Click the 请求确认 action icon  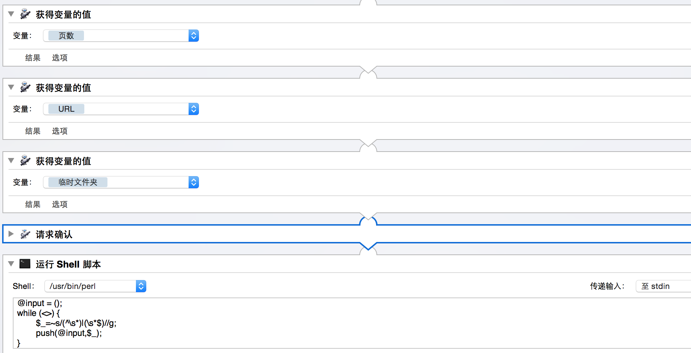[x=25, y=234]
